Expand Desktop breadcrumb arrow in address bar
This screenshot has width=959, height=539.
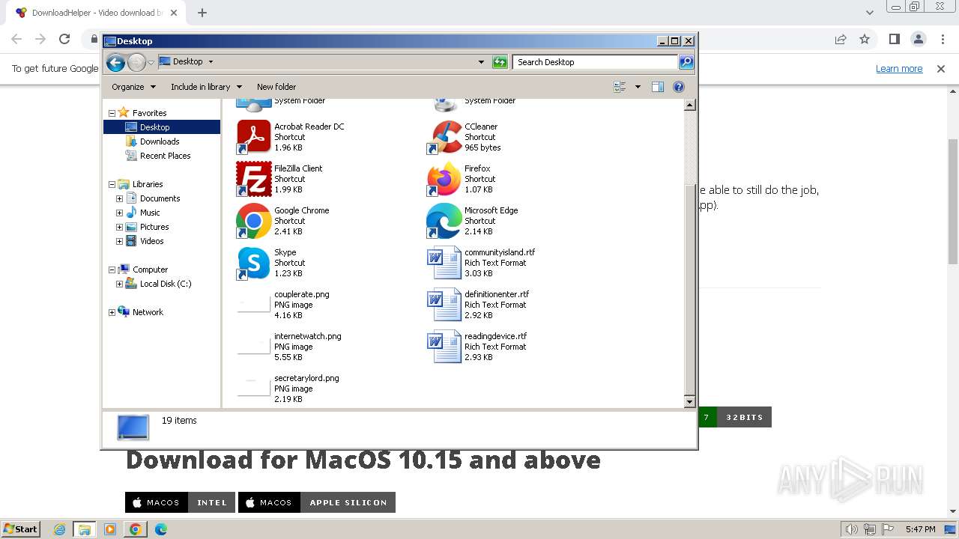pyautogui.click(x=211, y=62)
